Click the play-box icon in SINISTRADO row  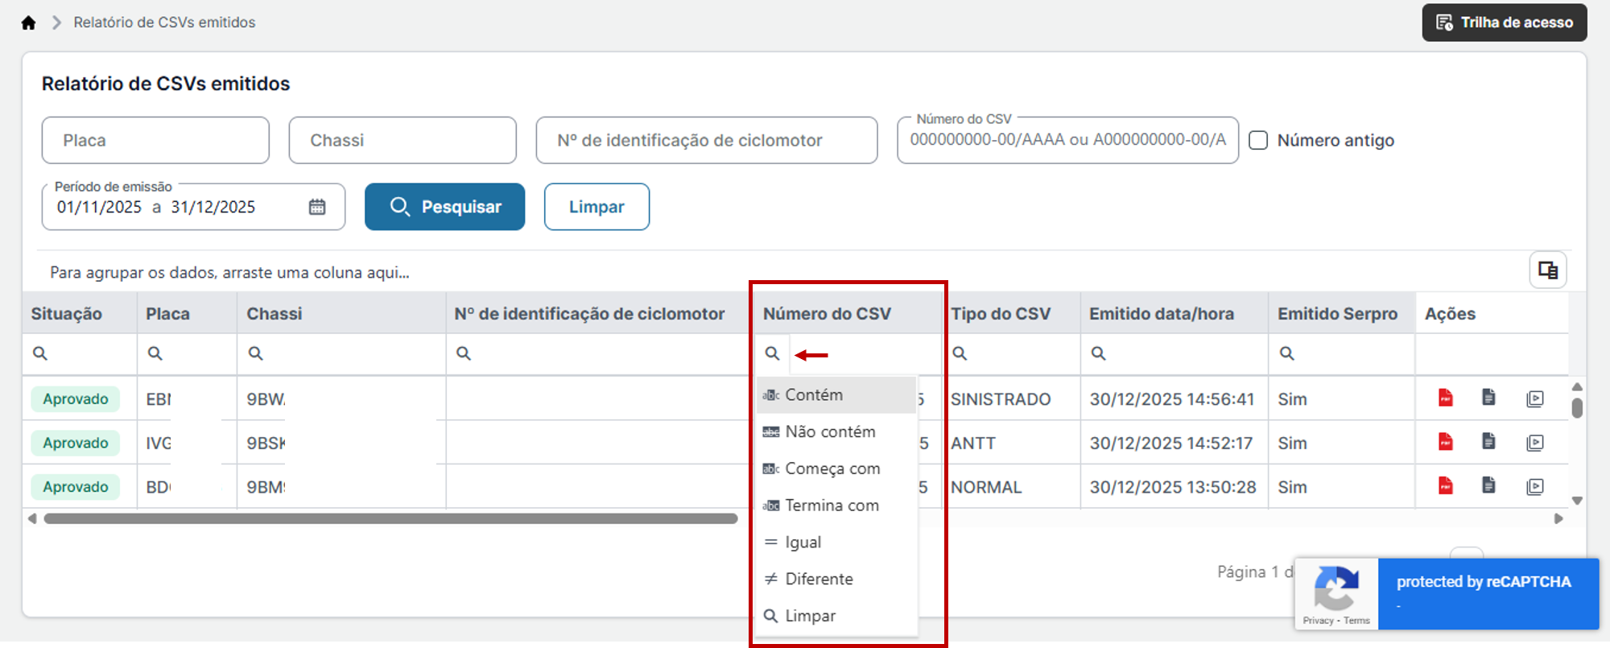coord(1535,398)
